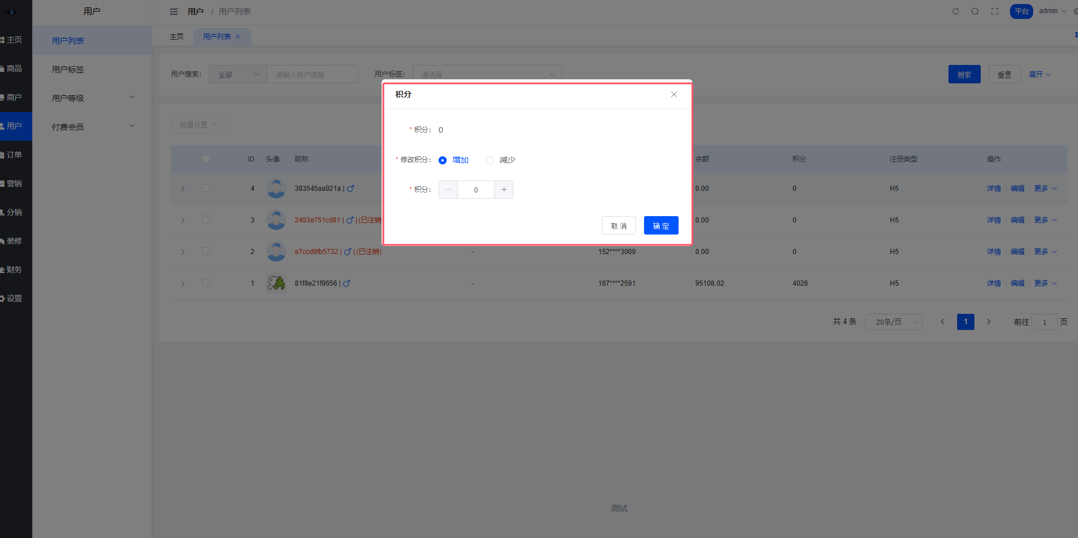
Task: Open 用户标签 in the sidebar menu
Action: 68,70
